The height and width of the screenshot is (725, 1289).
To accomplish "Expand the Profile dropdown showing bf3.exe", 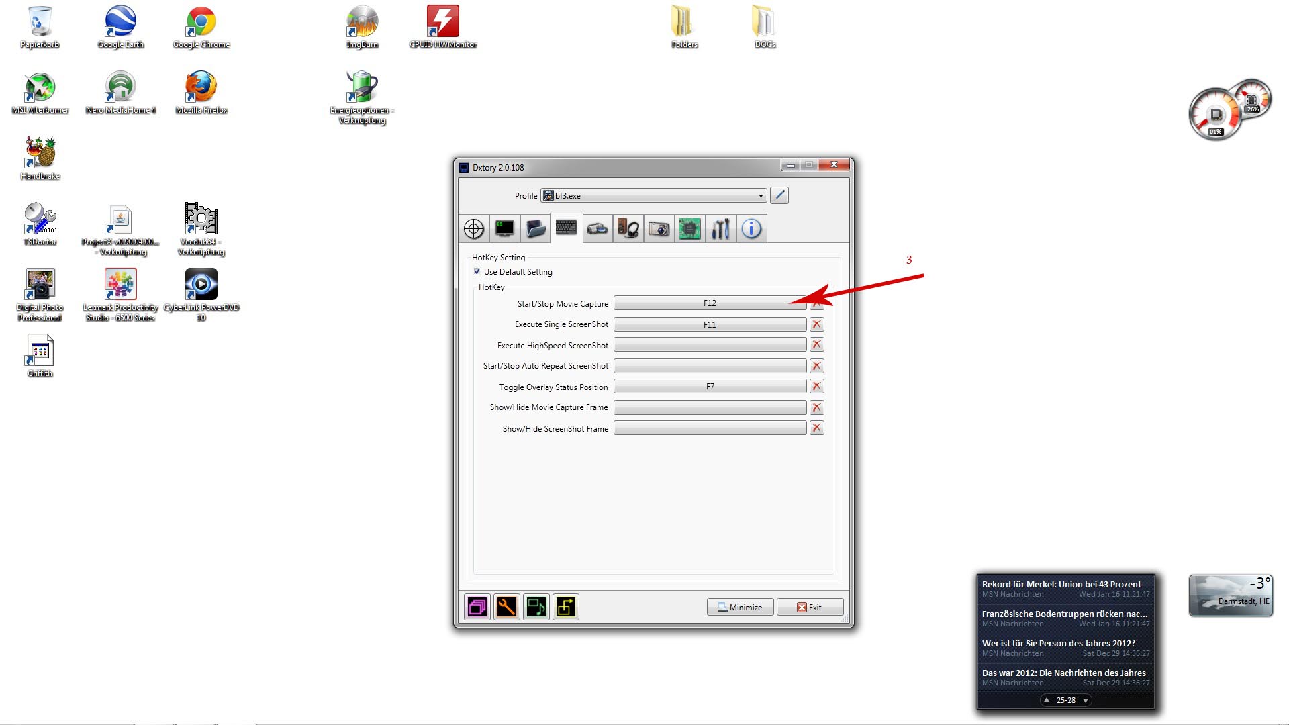I will (761, 196).
